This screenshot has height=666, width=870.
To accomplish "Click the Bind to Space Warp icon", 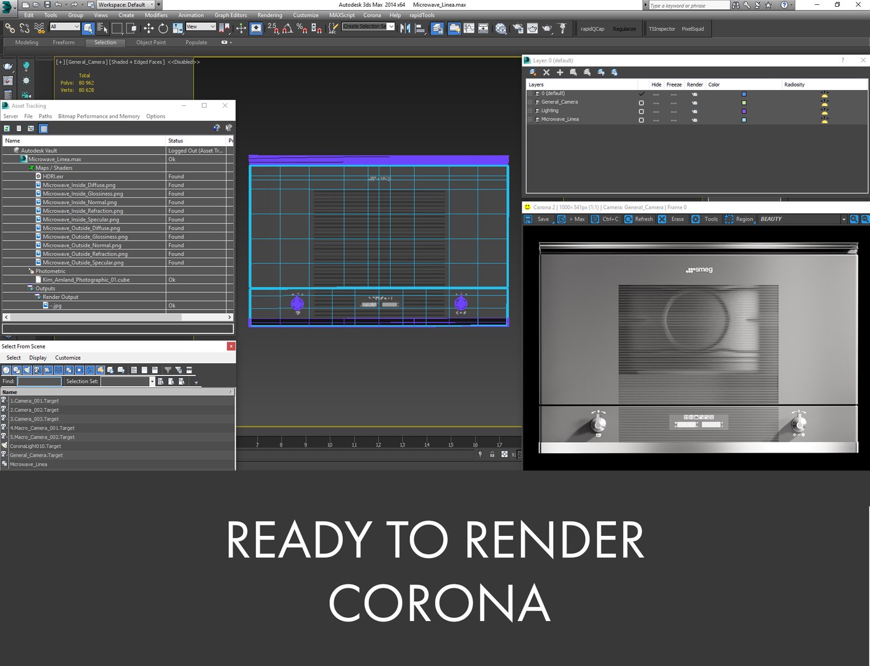I will click(x=39, y=28).
